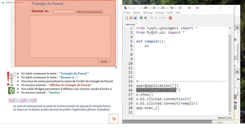
Task: Click line 'w.show()'
Action: 145,95
